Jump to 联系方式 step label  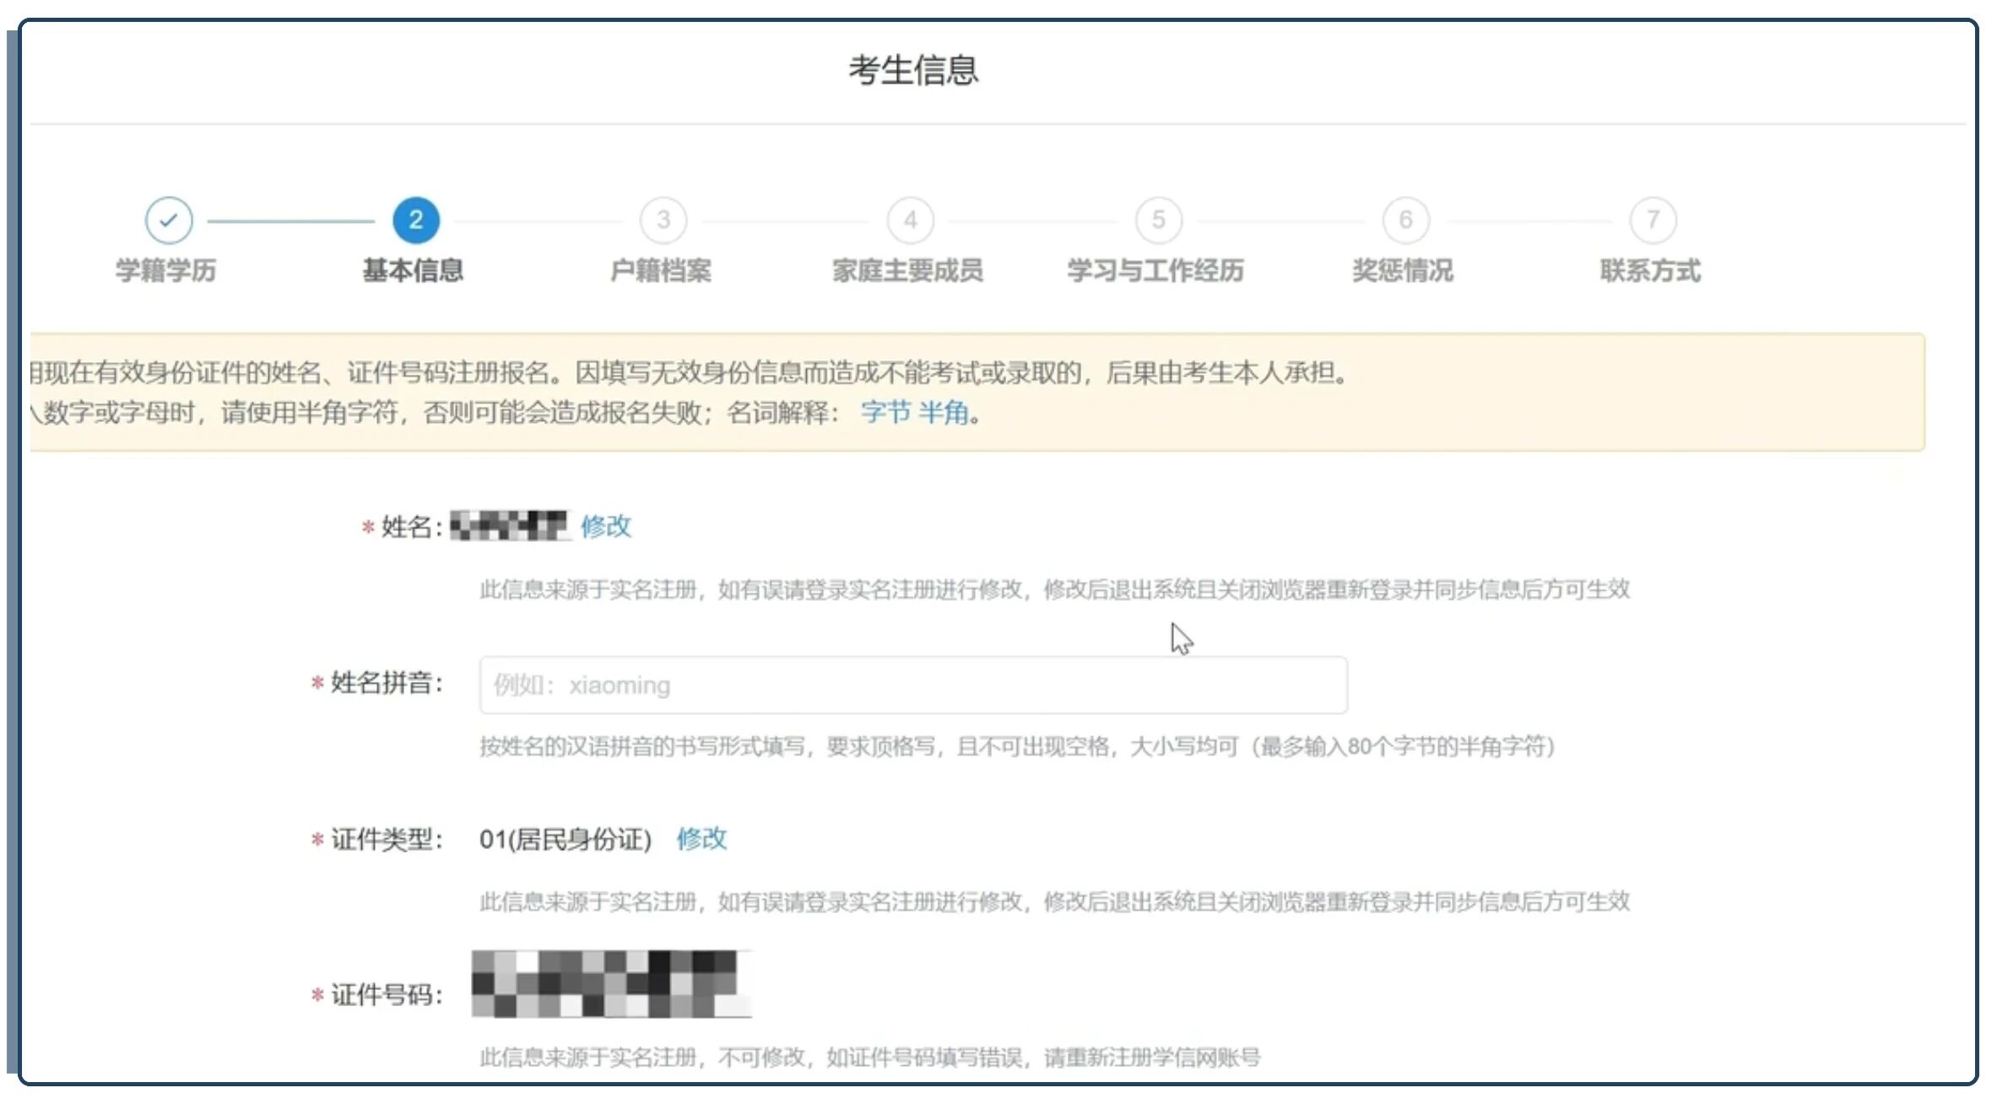coord(1650,271)
